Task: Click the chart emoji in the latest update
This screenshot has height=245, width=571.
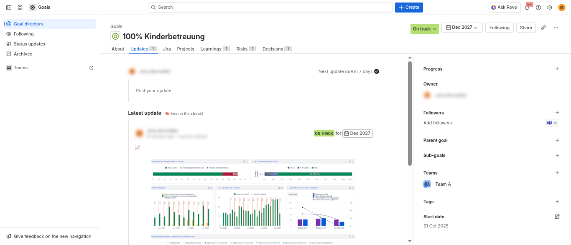Action: (138, 147)
